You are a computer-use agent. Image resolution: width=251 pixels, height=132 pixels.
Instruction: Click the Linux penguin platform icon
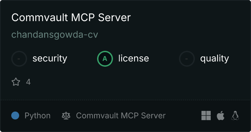pos(235,115)
